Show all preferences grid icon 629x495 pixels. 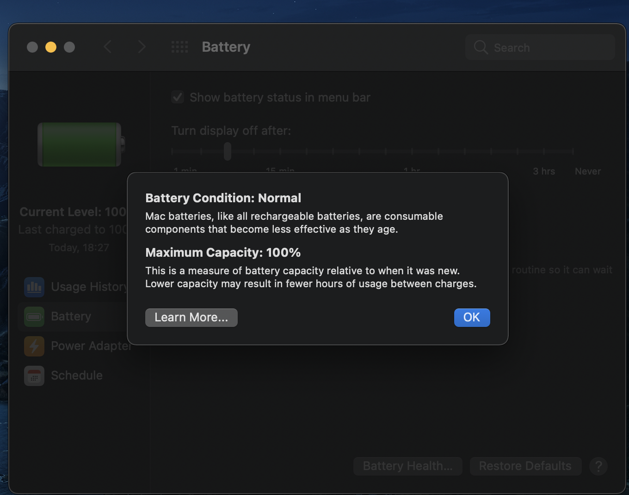pyautogui.click(x=179, y=47)
